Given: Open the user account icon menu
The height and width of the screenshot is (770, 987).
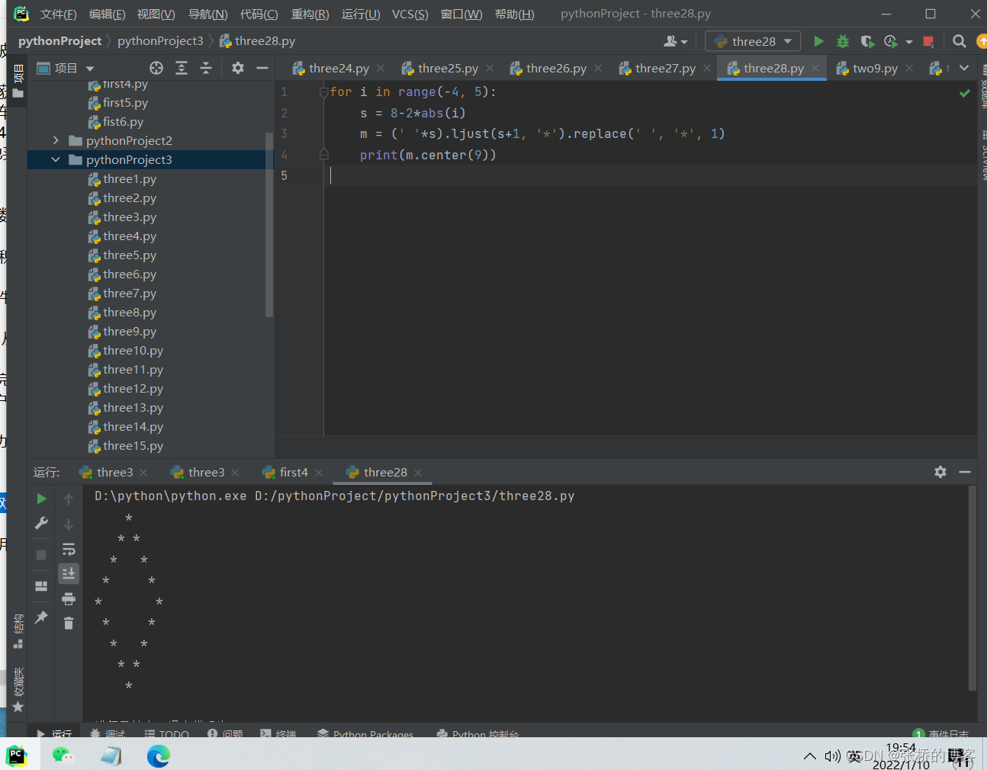Looking at the screenshot, I should click(675, 41).
